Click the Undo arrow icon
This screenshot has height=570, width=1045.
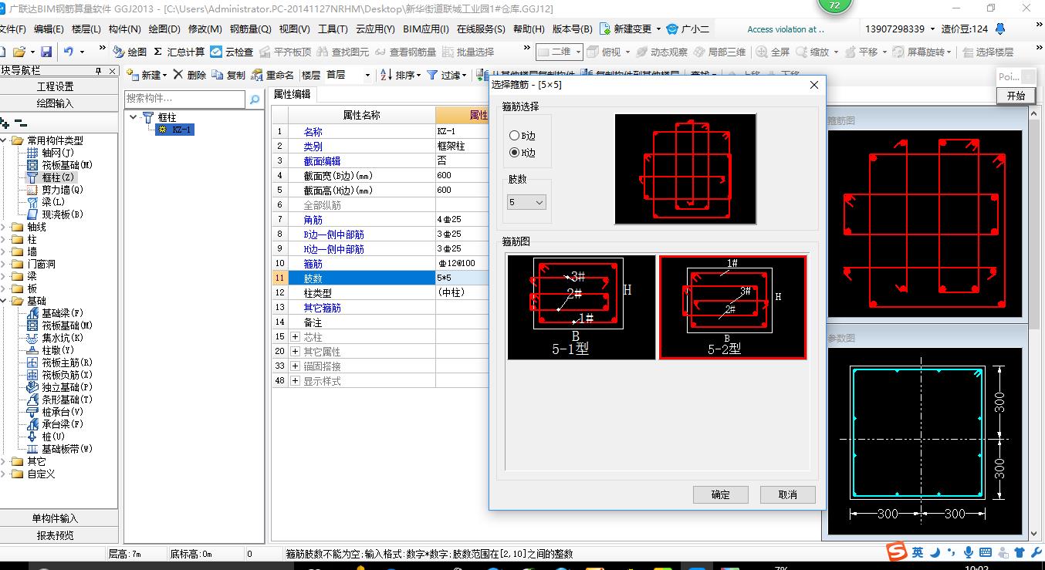coord(69,52)
